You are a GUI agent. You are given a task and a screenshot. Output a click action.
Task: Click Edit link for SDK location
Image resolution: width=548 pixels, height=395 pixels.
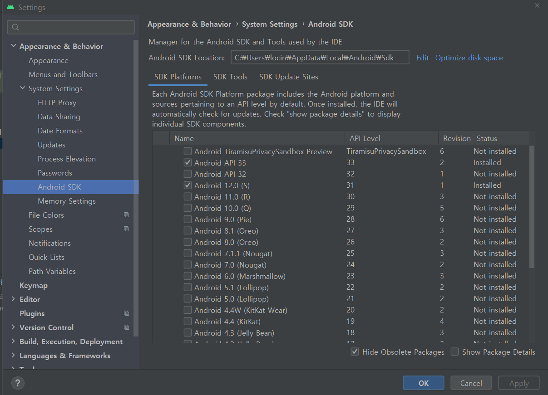click(x=423, y=58)
